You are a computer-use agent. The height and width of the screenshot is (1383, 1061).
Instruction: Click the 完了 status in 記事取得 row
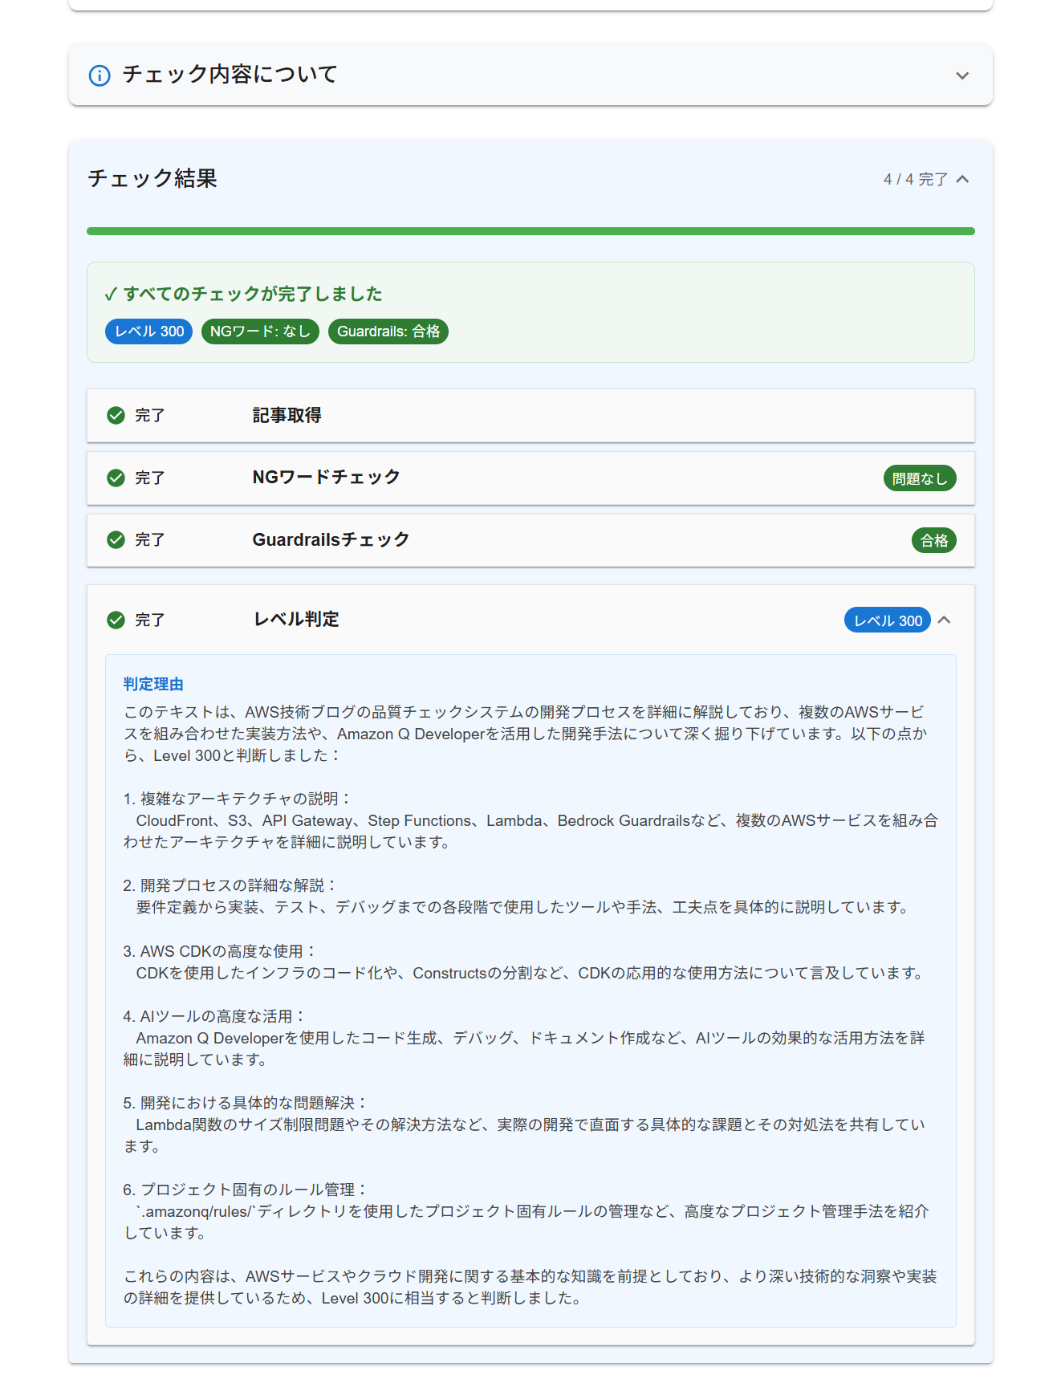click(x=149, y=415)
